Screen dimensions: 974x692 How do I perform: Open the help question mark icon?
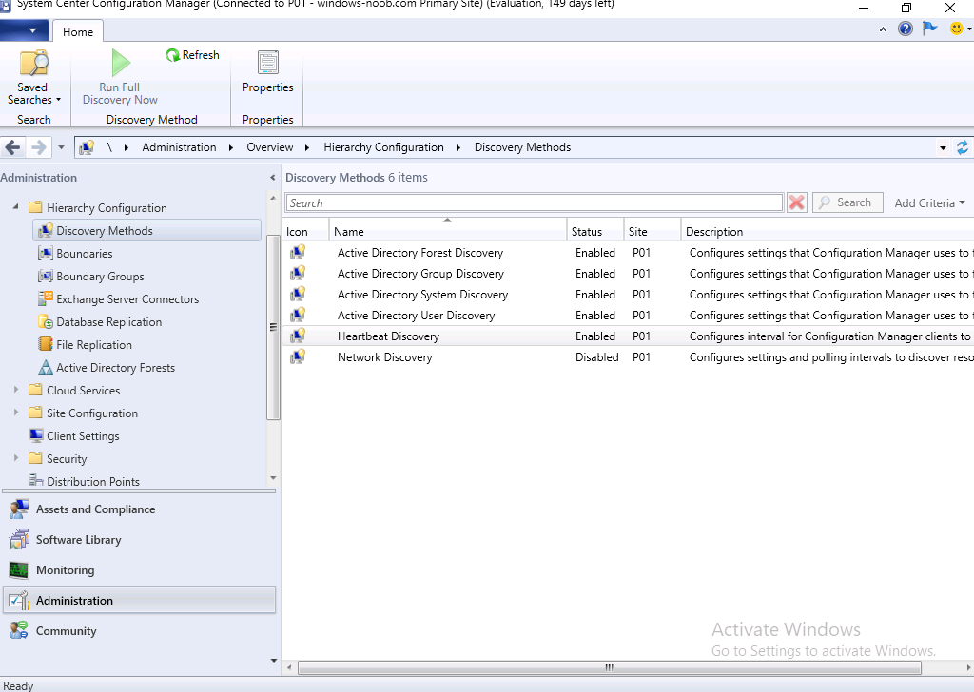coord(906,29)
